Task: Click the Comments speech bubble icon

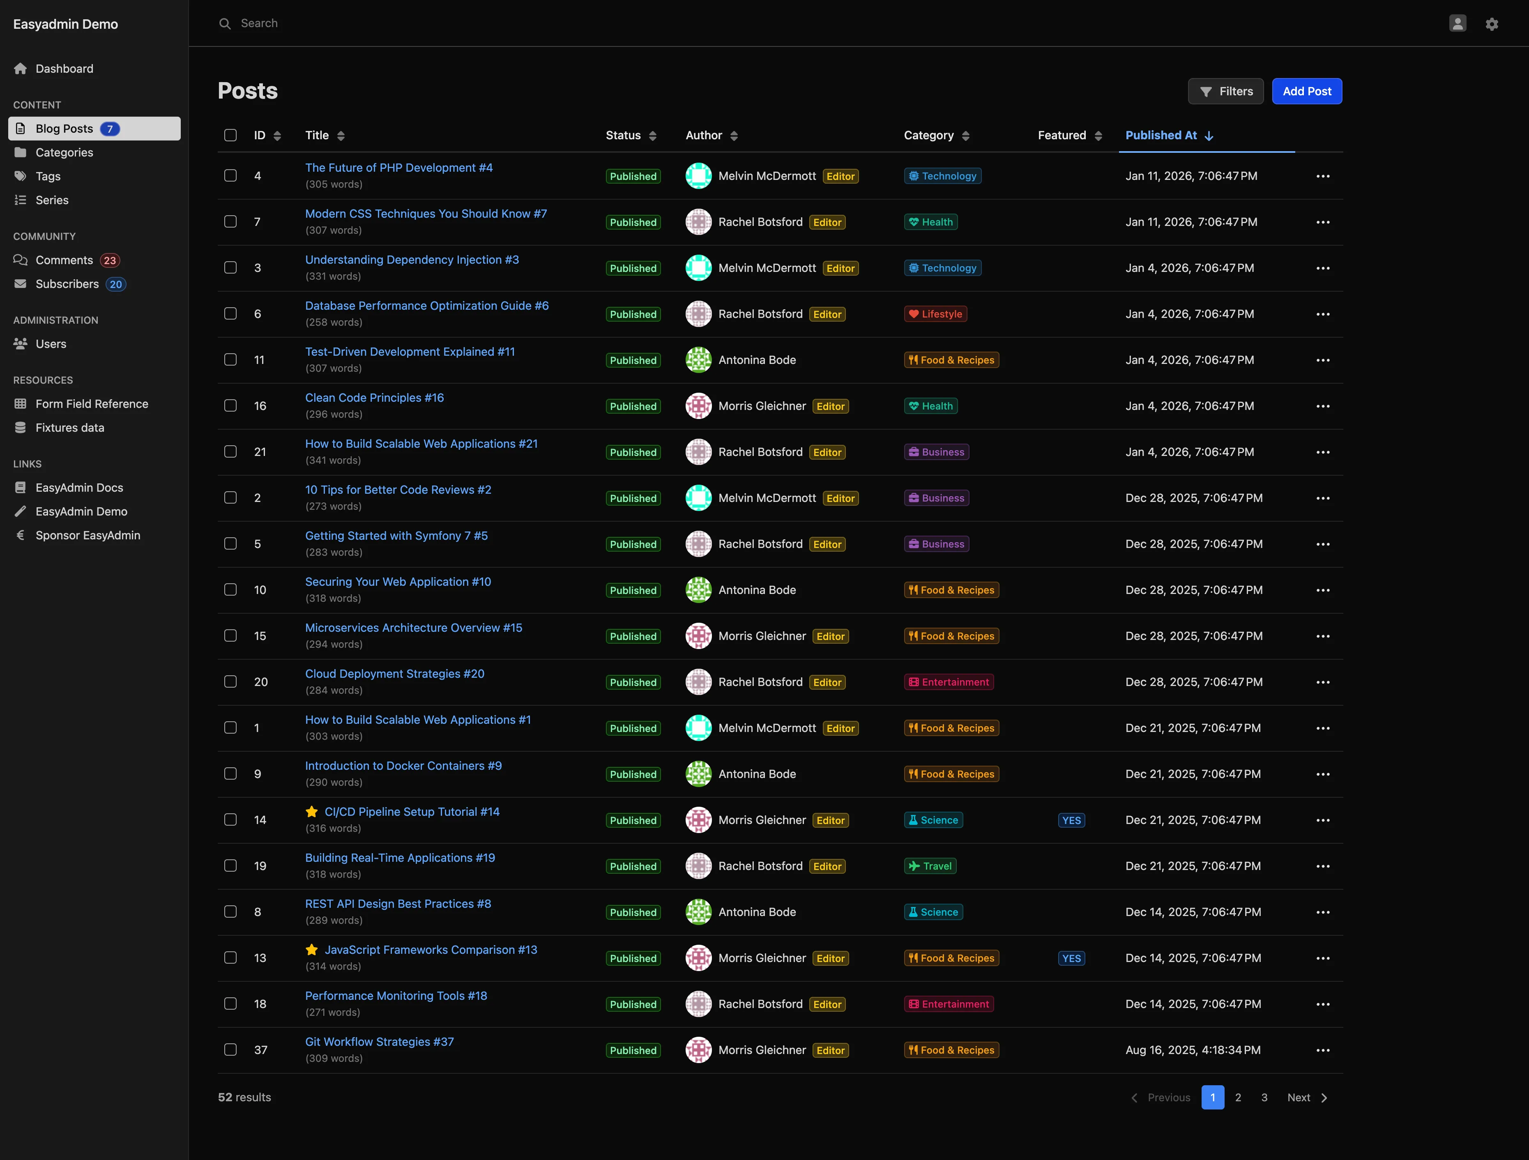Action: pyautogui.click(x=21, y=260)
